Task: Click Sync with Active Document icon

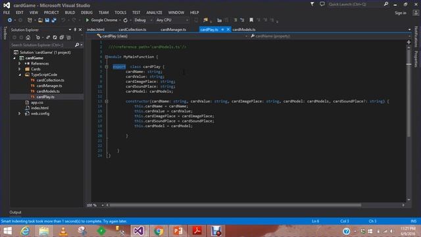Action: (x=48, y=38)
